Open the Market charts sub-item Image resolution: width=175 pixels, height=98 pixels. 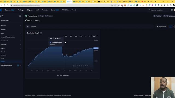[x=3, y=52]
